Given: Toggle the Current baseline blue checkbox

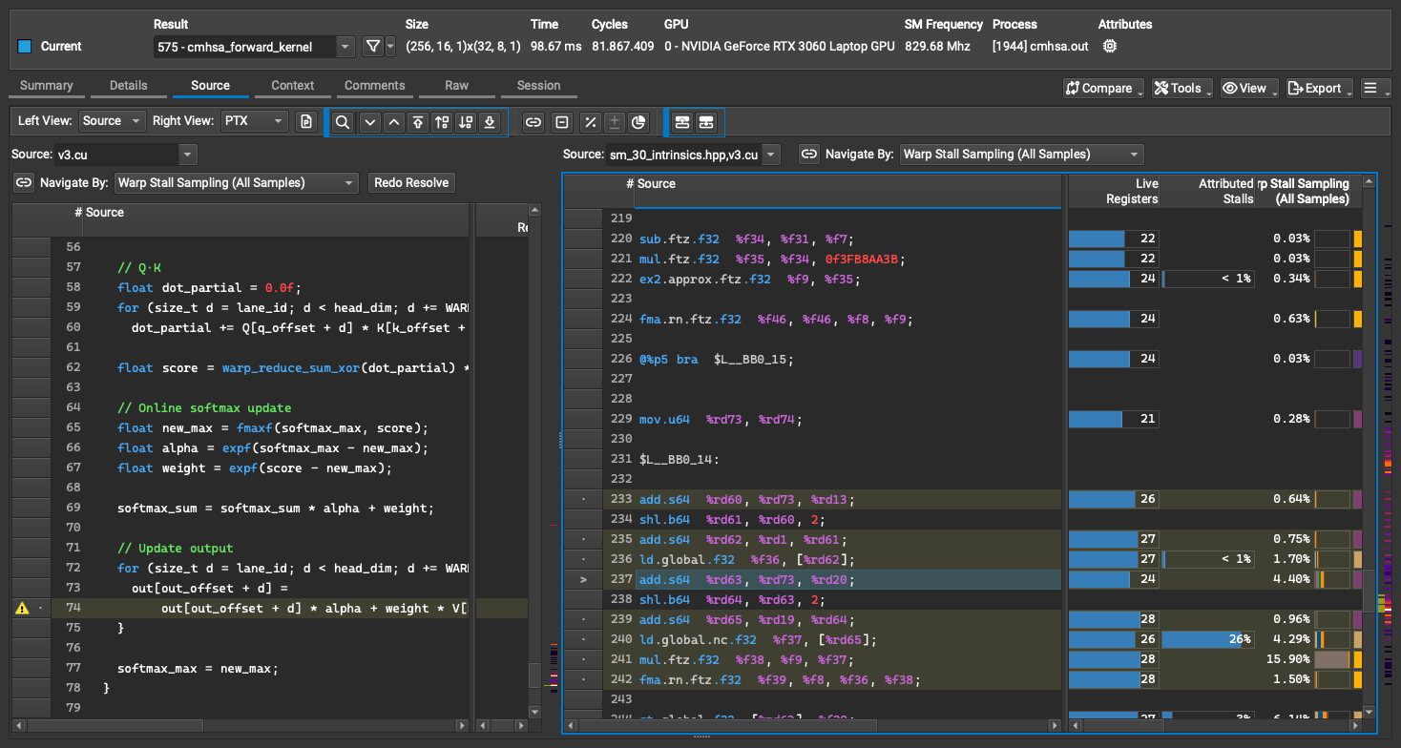Looking at the screenshot, I should coord(25,46).
